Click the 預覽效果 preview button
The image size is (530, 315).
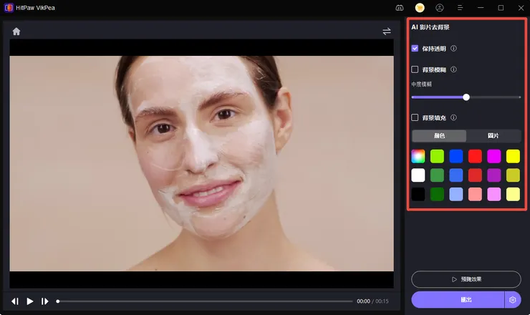(x=466, y=279)
